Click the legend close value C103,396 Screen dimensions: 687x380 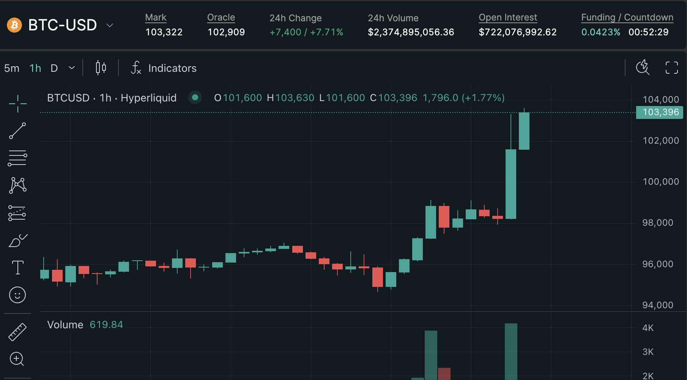point(394,98)
